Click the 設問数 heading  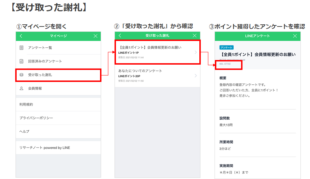pyautogui.click(x=224, y=118)
